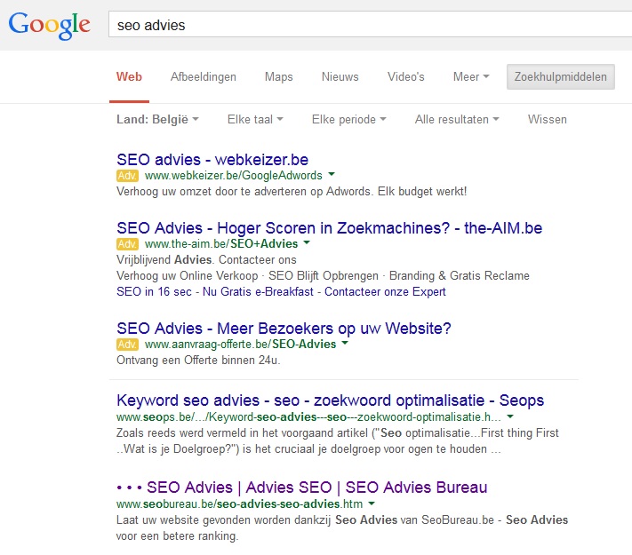This screenshot has height=555, width=632.
Task: Expand the Elke taal filter
Action: [x=255, y=120]
